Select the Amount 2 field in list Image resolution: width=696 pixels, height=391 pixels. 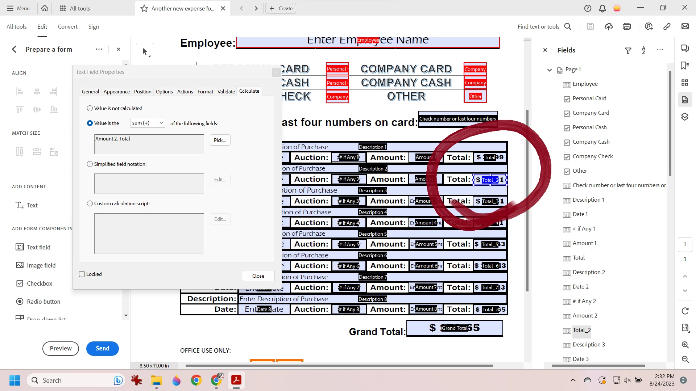point(585,316)
